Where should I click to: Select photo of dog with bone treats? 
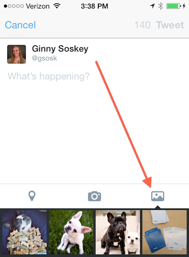pos(25,232)
